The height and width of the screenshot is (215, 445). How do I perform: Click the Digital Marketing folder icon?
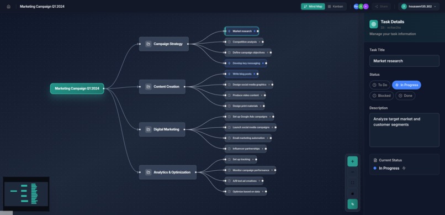[x=148, y=129]
